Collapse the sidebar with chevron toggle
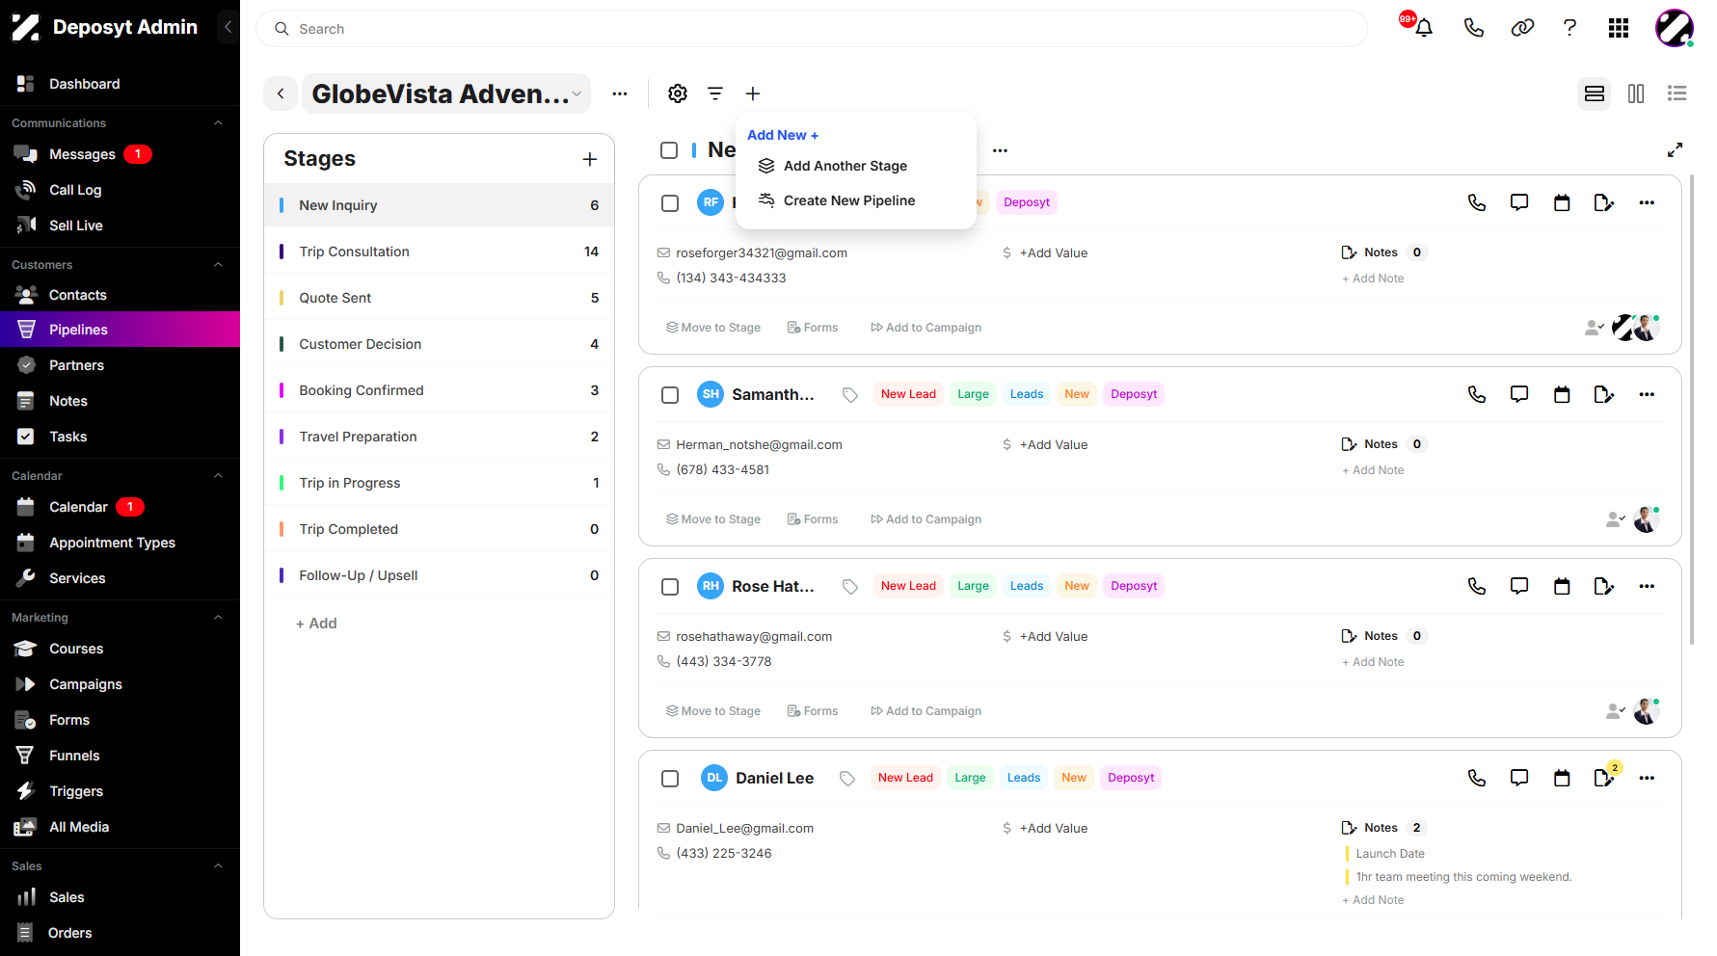This screenshot has width=1717, height=956. tap(228, 27)
